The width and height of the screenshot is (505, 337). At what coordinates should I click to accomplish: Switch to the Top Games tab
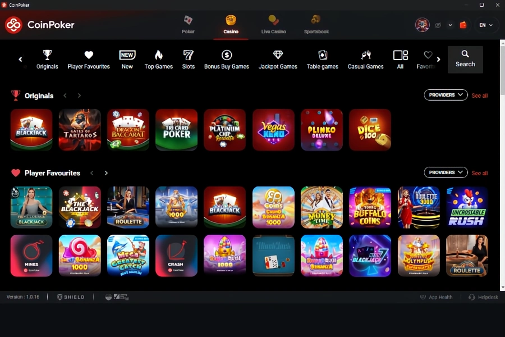point(158,55)
